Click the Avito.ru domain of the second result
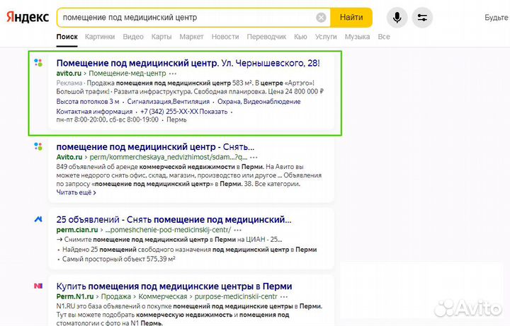Screen dimensions: 510x326 (x=69, y=157)
